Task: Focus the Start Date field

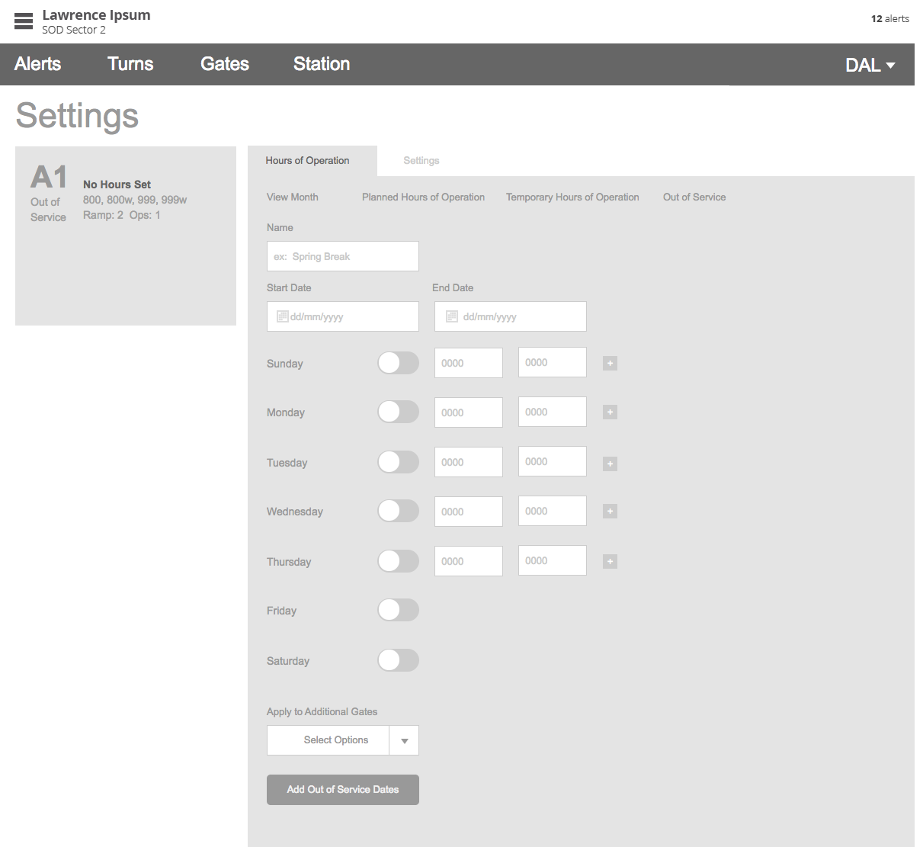Action: (x=343, y=316)
